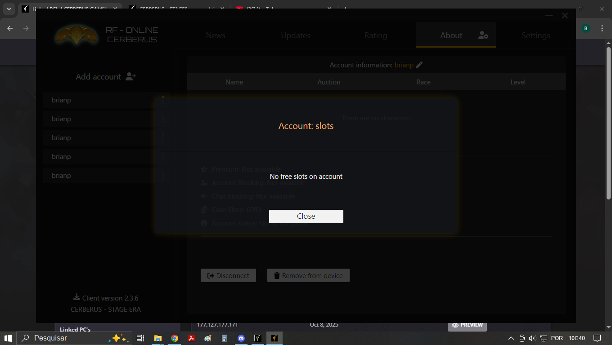Click the Add account user-plus icon
612x345 pixels.
pyautogui.click(x=130, y=76)
